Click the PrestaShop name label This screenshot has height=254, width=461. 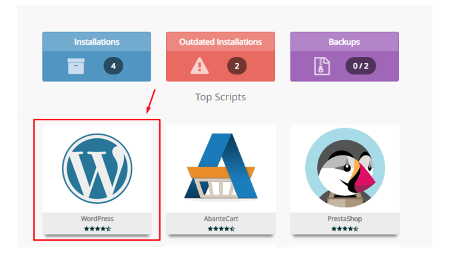[345, 219]
